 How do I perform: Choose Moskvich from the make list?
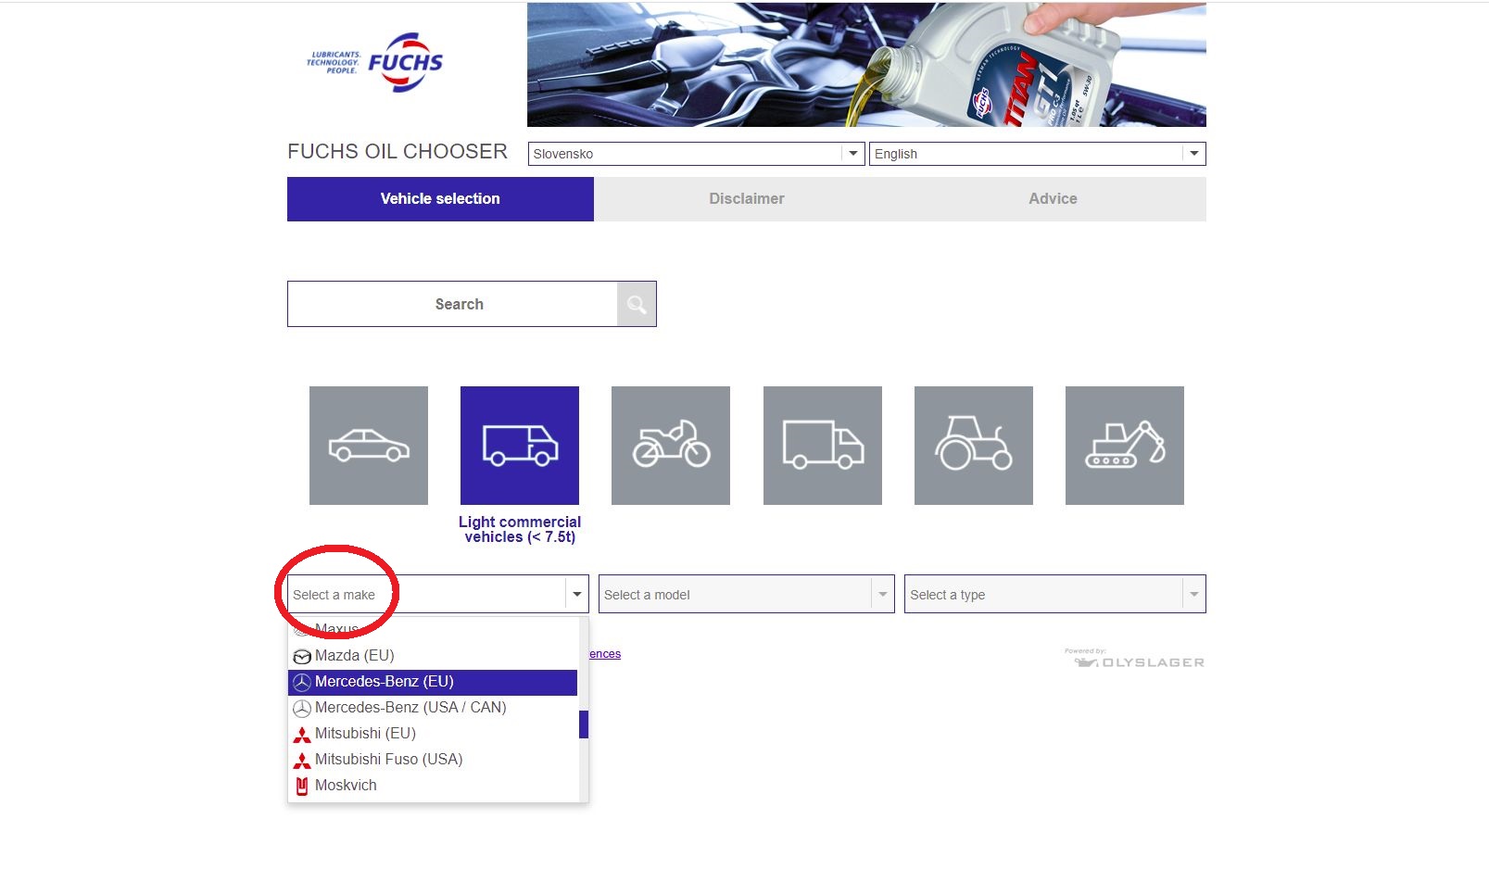(x=433, y=786)
